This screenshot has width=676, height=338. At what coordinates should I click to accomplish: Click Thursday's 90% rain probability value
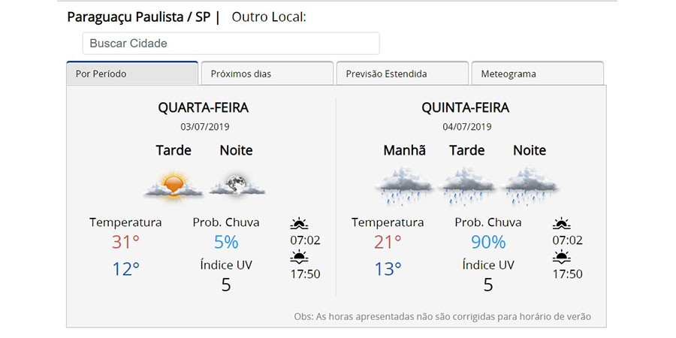tap(488, 243)
